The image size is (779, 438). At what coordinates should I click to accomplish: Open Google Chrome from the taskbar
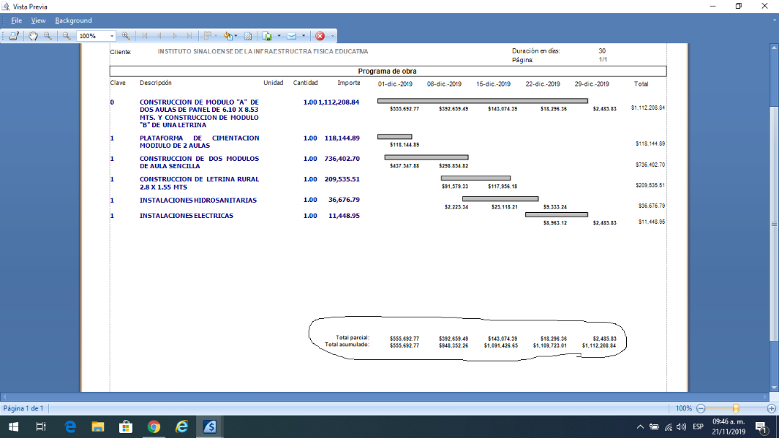(154, 427)
